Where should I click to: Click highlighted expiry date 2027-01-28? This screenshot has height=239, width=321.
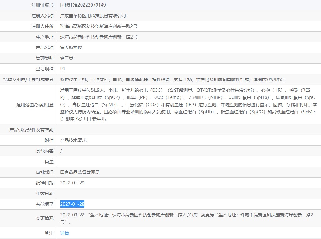pyautogui.click(x=72, y=204)
